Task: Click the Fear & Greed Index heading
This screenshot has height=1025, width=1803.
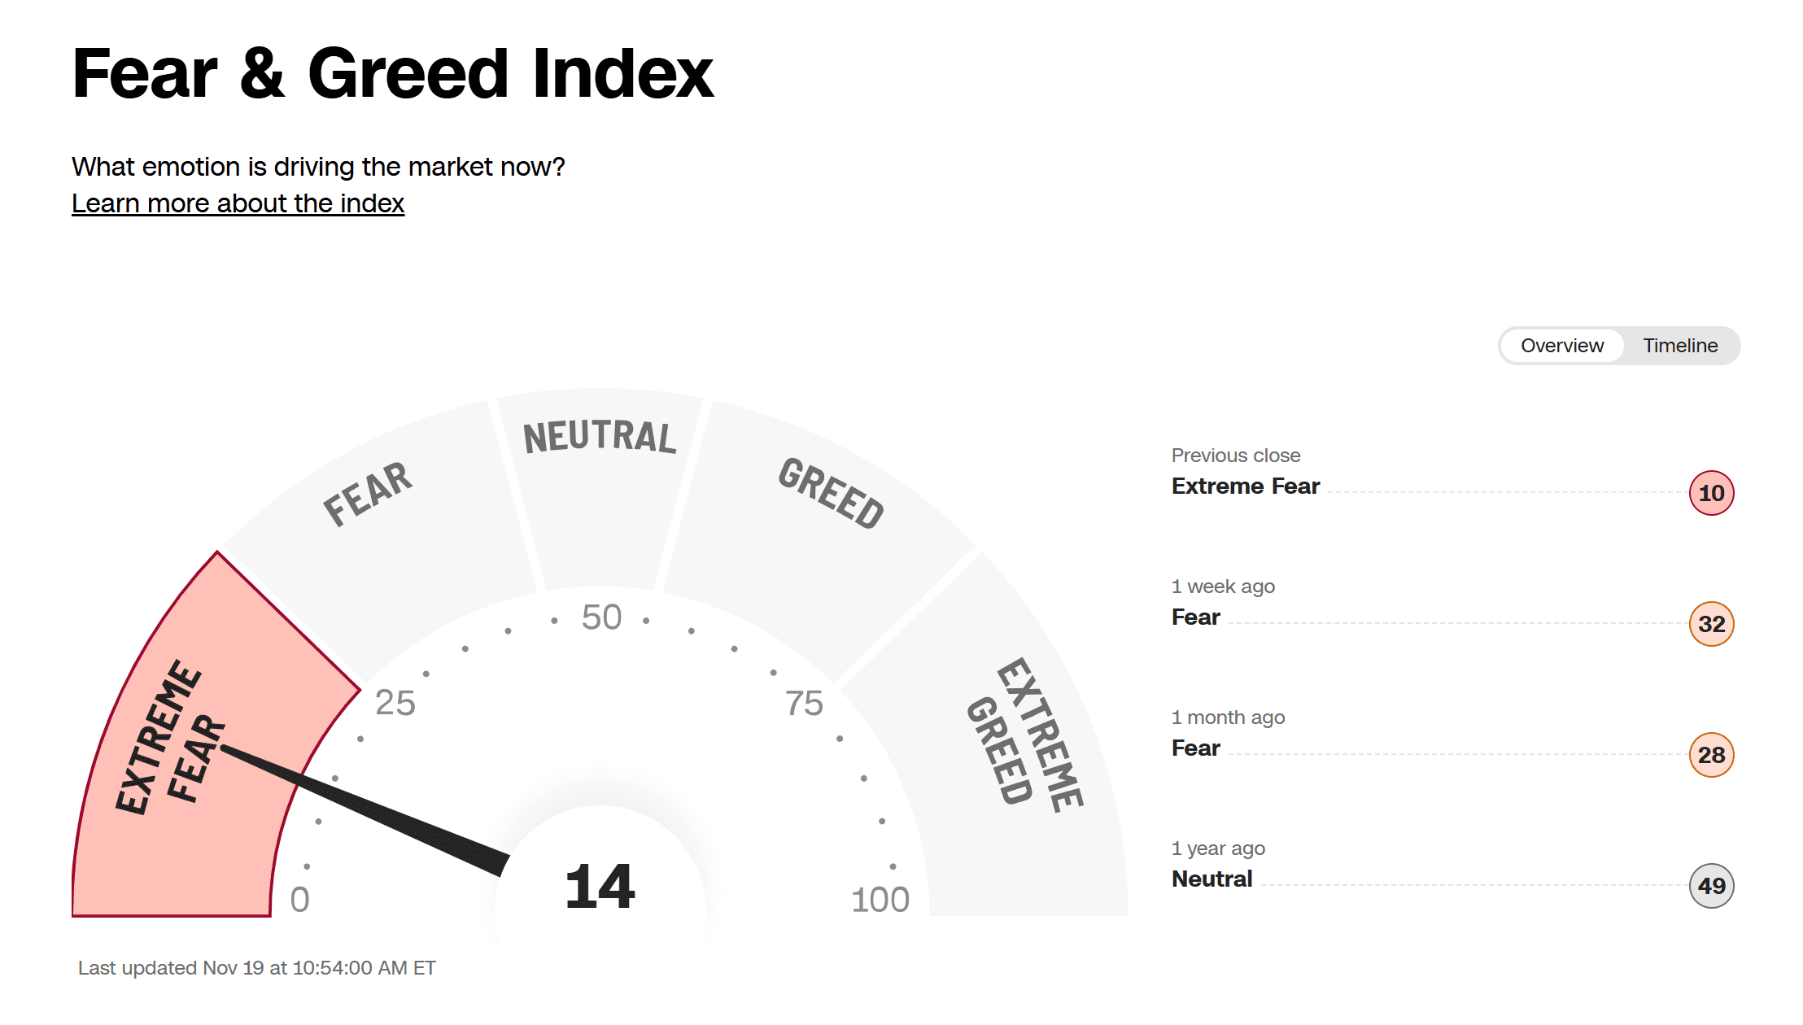Action: [x=392, y=73]
